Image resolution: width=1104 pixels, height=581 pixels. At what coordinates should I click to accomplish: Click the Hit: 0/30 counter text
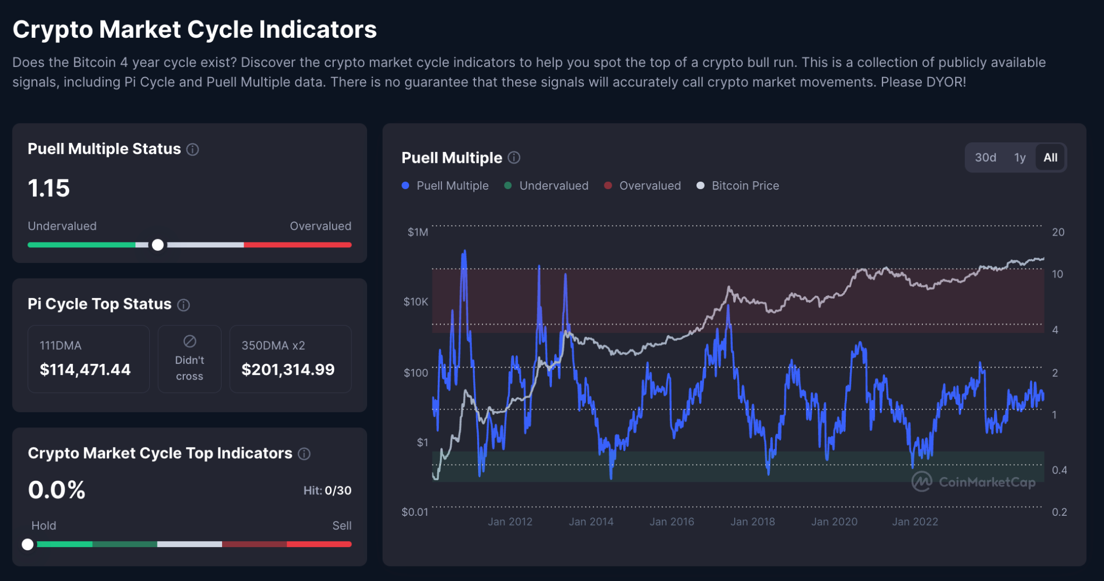pos(327,490)
